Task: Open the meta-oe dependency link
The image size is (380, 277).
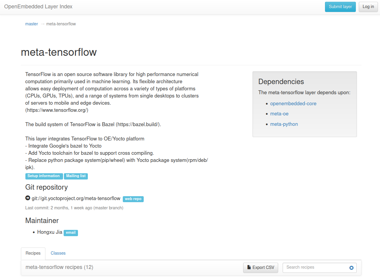Action: click(x=279, y=114)
